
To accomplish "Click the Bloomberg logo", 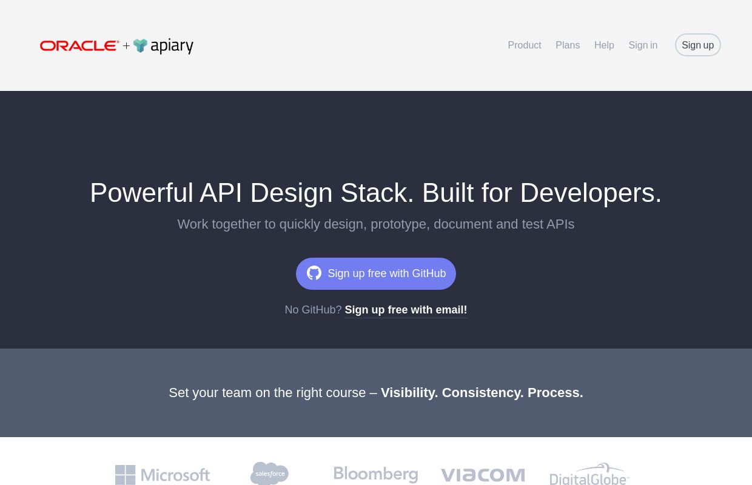I will [376, 475].
